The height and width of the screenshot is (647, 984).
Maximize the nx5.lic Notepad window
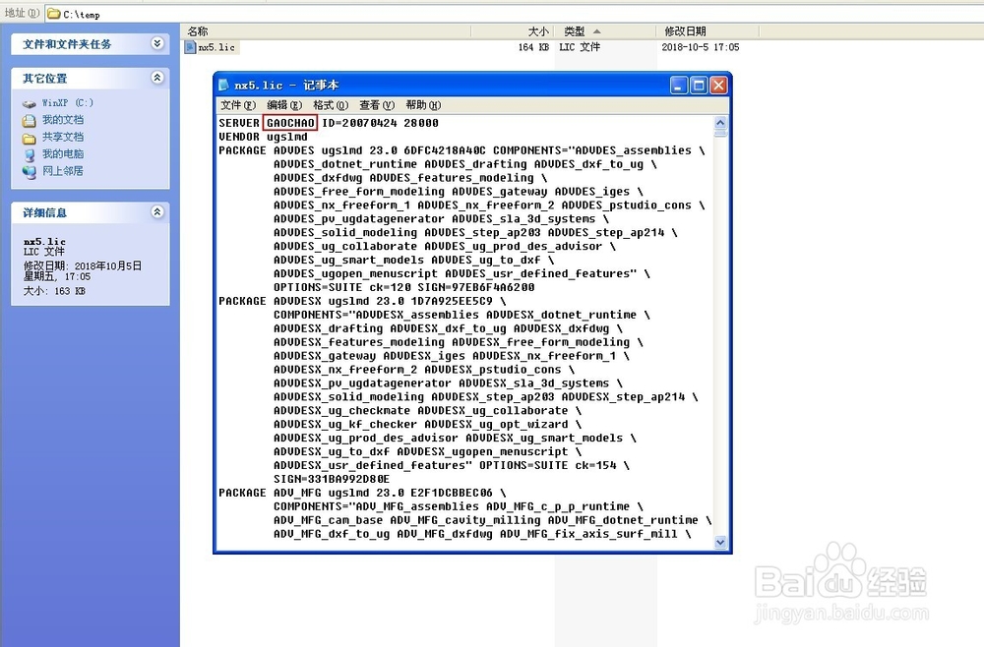click(x=699, y=85)
